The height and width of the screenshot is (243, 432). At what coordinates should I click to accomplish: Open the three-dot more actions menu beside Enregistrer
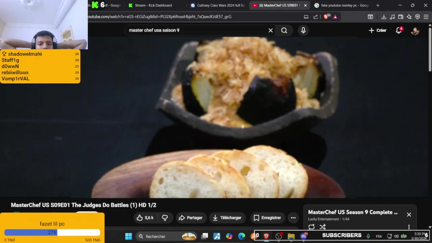tap(293, 218)
